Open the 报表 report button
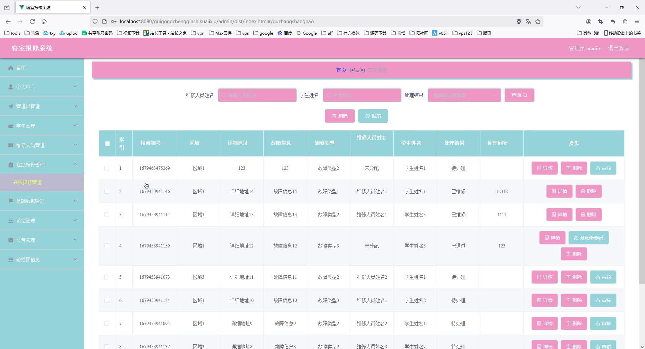Image resolution: width=645 pixels, height=349 pixels. [x=373, y=116]
